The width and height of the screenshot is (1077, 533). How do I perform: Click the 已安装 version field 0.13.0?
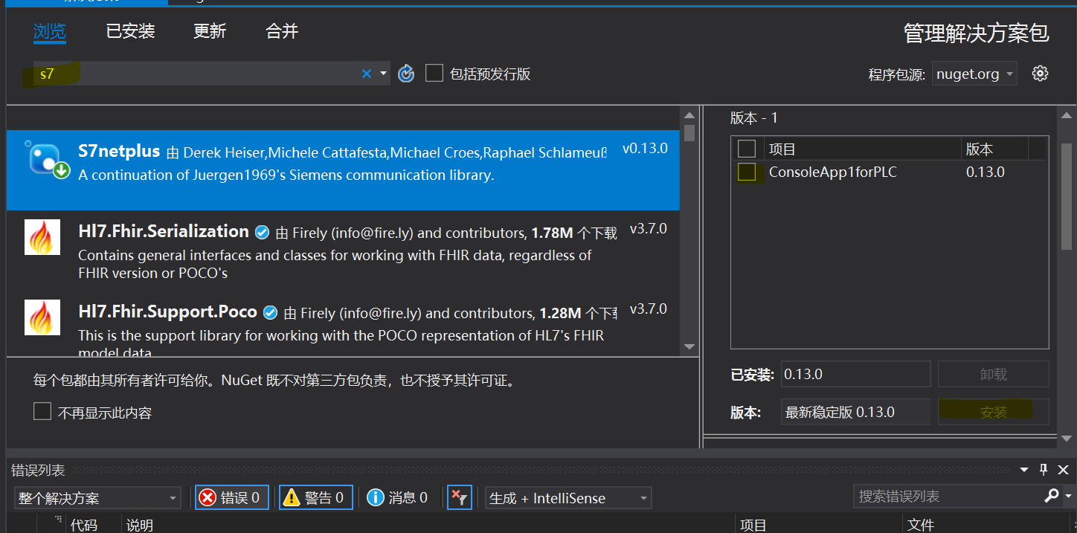tap(855, 374)
